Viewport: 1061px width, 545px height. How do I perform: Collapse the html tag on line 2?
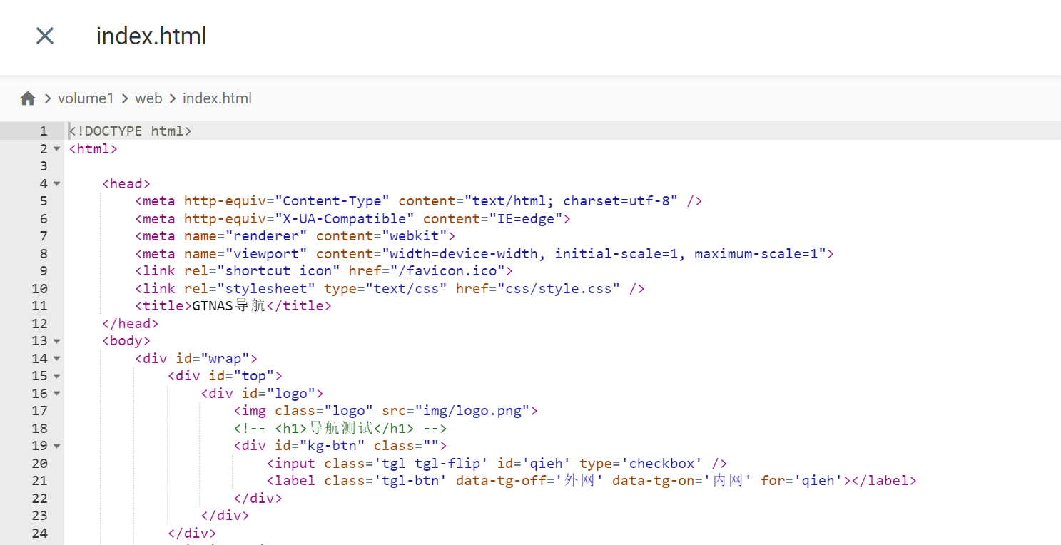[57, 149]
